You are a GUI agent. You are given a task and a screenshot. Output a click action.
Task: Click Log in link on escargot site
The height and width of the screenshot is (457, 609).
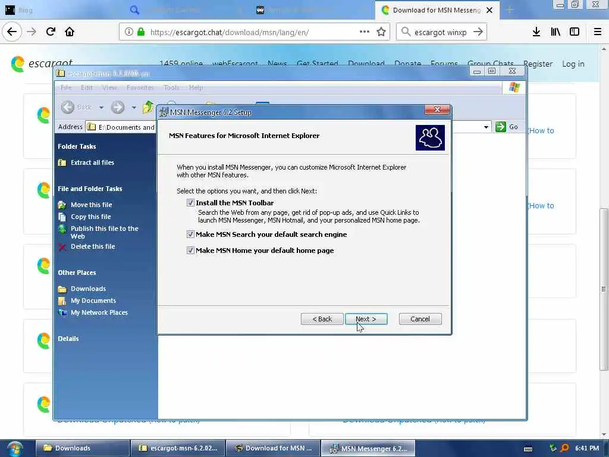(573, 64)
